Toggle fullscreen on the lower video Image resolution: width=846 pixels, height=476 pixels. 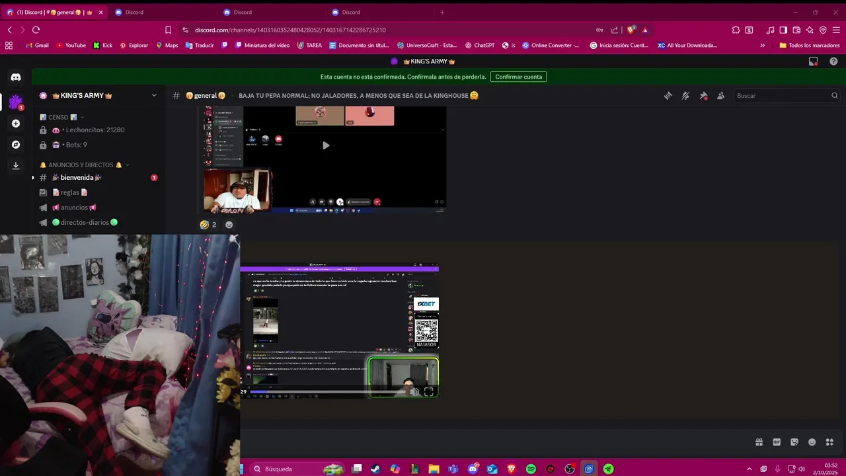(x=428, y=392)
